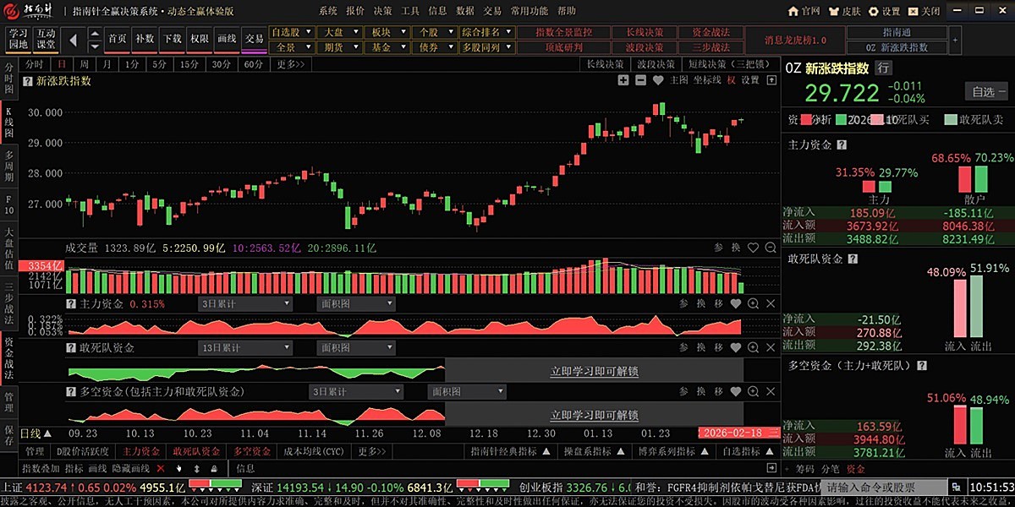Close the 主力资金 indicator panel with its X

point(770,303)
